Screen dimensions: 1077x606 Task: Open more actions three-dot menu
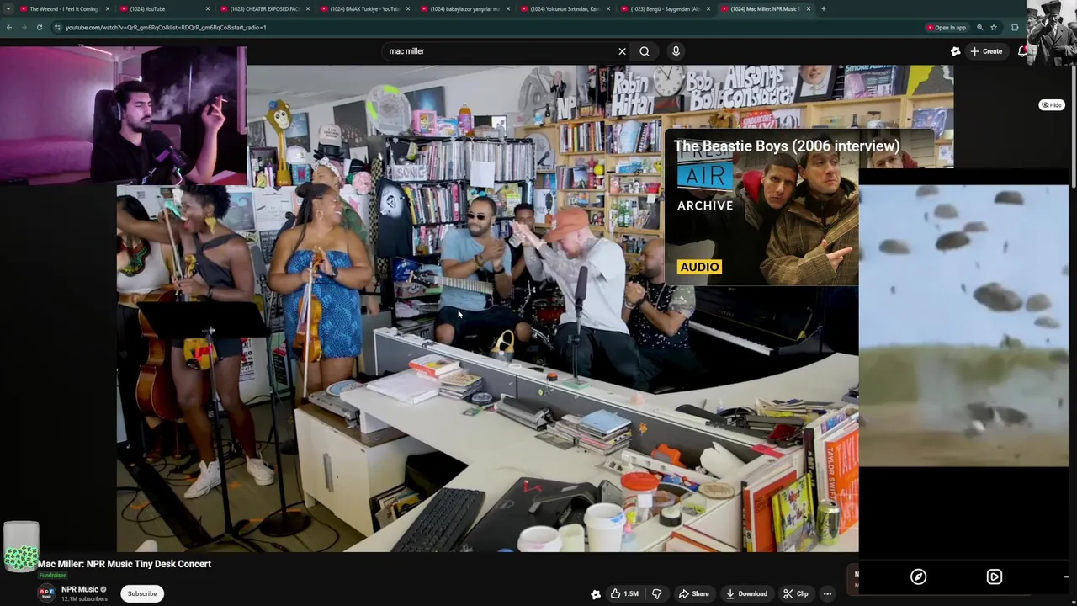[x=827, y=593]
